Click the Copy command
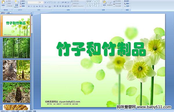Viewport: 174px width, 112px height. pyautogui.click(x=8, y=3)
